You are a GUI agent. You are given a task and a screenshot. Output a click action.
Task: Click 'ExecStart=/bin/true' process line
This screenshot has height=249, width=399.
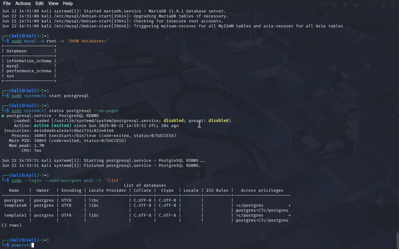[94, 136]
